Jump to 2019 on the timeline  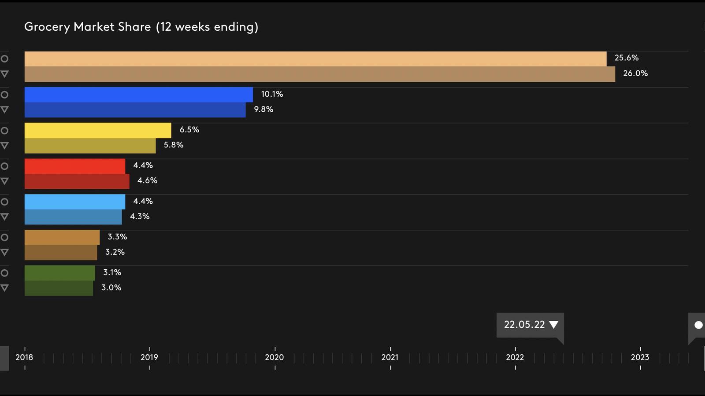point(149,357)
